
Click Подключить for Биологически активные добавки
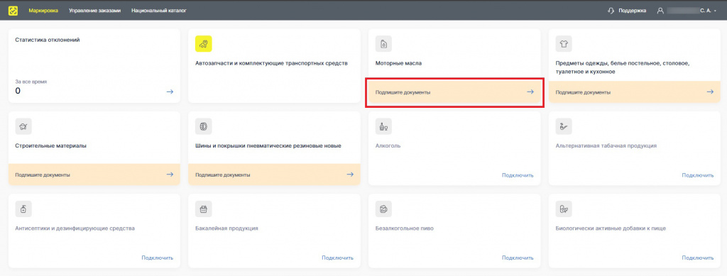(698, 258)
